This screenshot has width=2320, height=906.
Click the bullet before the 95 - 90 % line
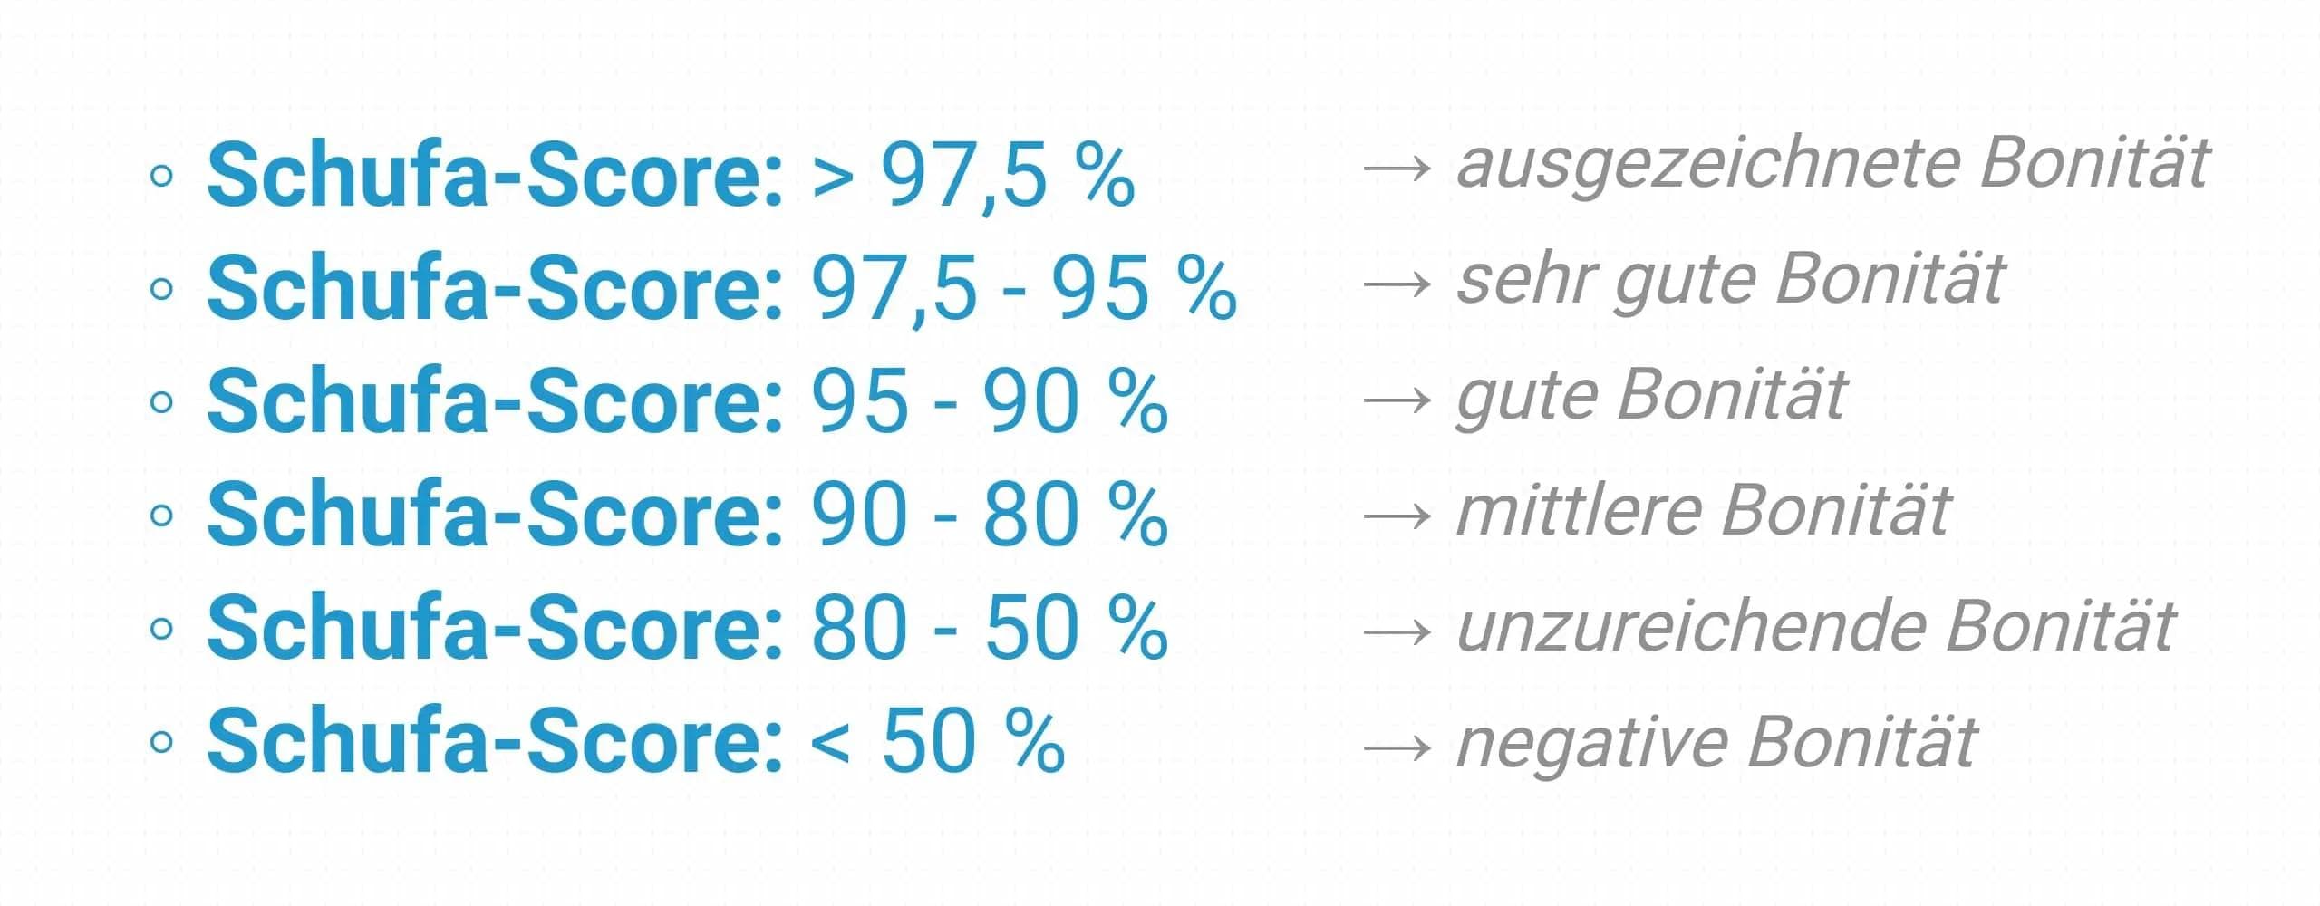(x=161, y=402)
